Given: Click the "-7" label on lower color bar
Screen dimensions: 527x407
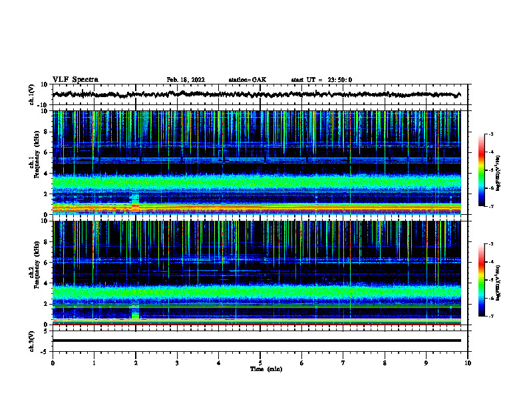Looking at the screenshot, I should tap(490, 316).
